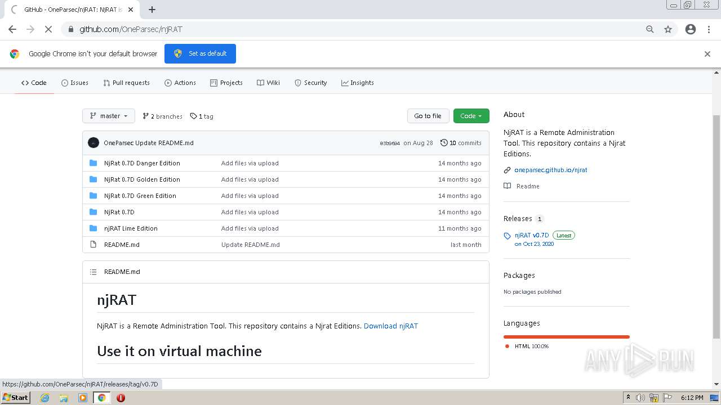Image resolution: width=721 pixels, height=405 pixels.
Task: Select the GitHub OneParsec/njRAT browser tab
Action: (72, 10)
